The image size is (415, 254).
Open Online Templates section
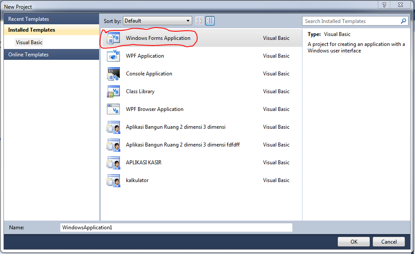click(51, 55)
